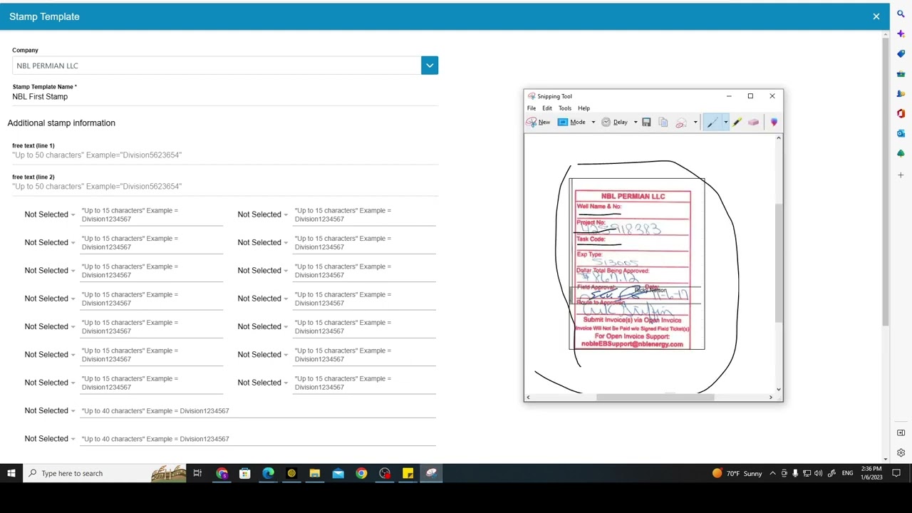Copy the snip using the copy icon
Image resolution: width=912 pixels, height=513 pixels.
663,122
